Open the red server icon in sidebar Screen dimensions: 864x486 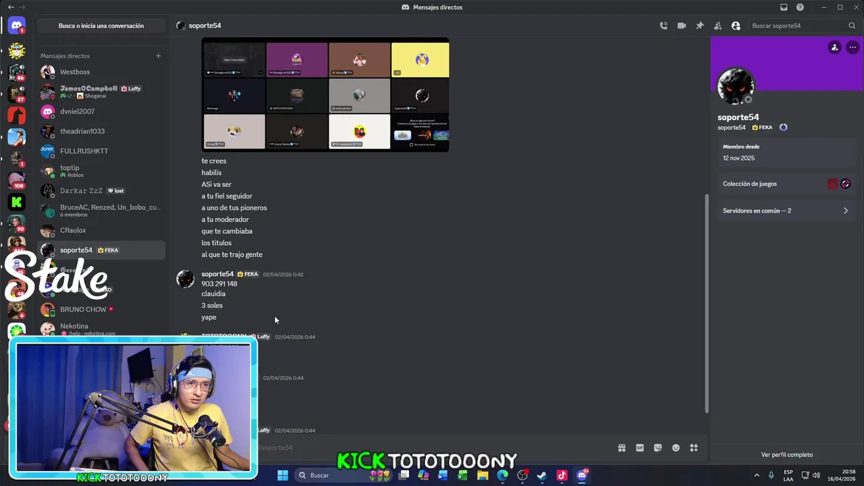[x=17, y=115]
